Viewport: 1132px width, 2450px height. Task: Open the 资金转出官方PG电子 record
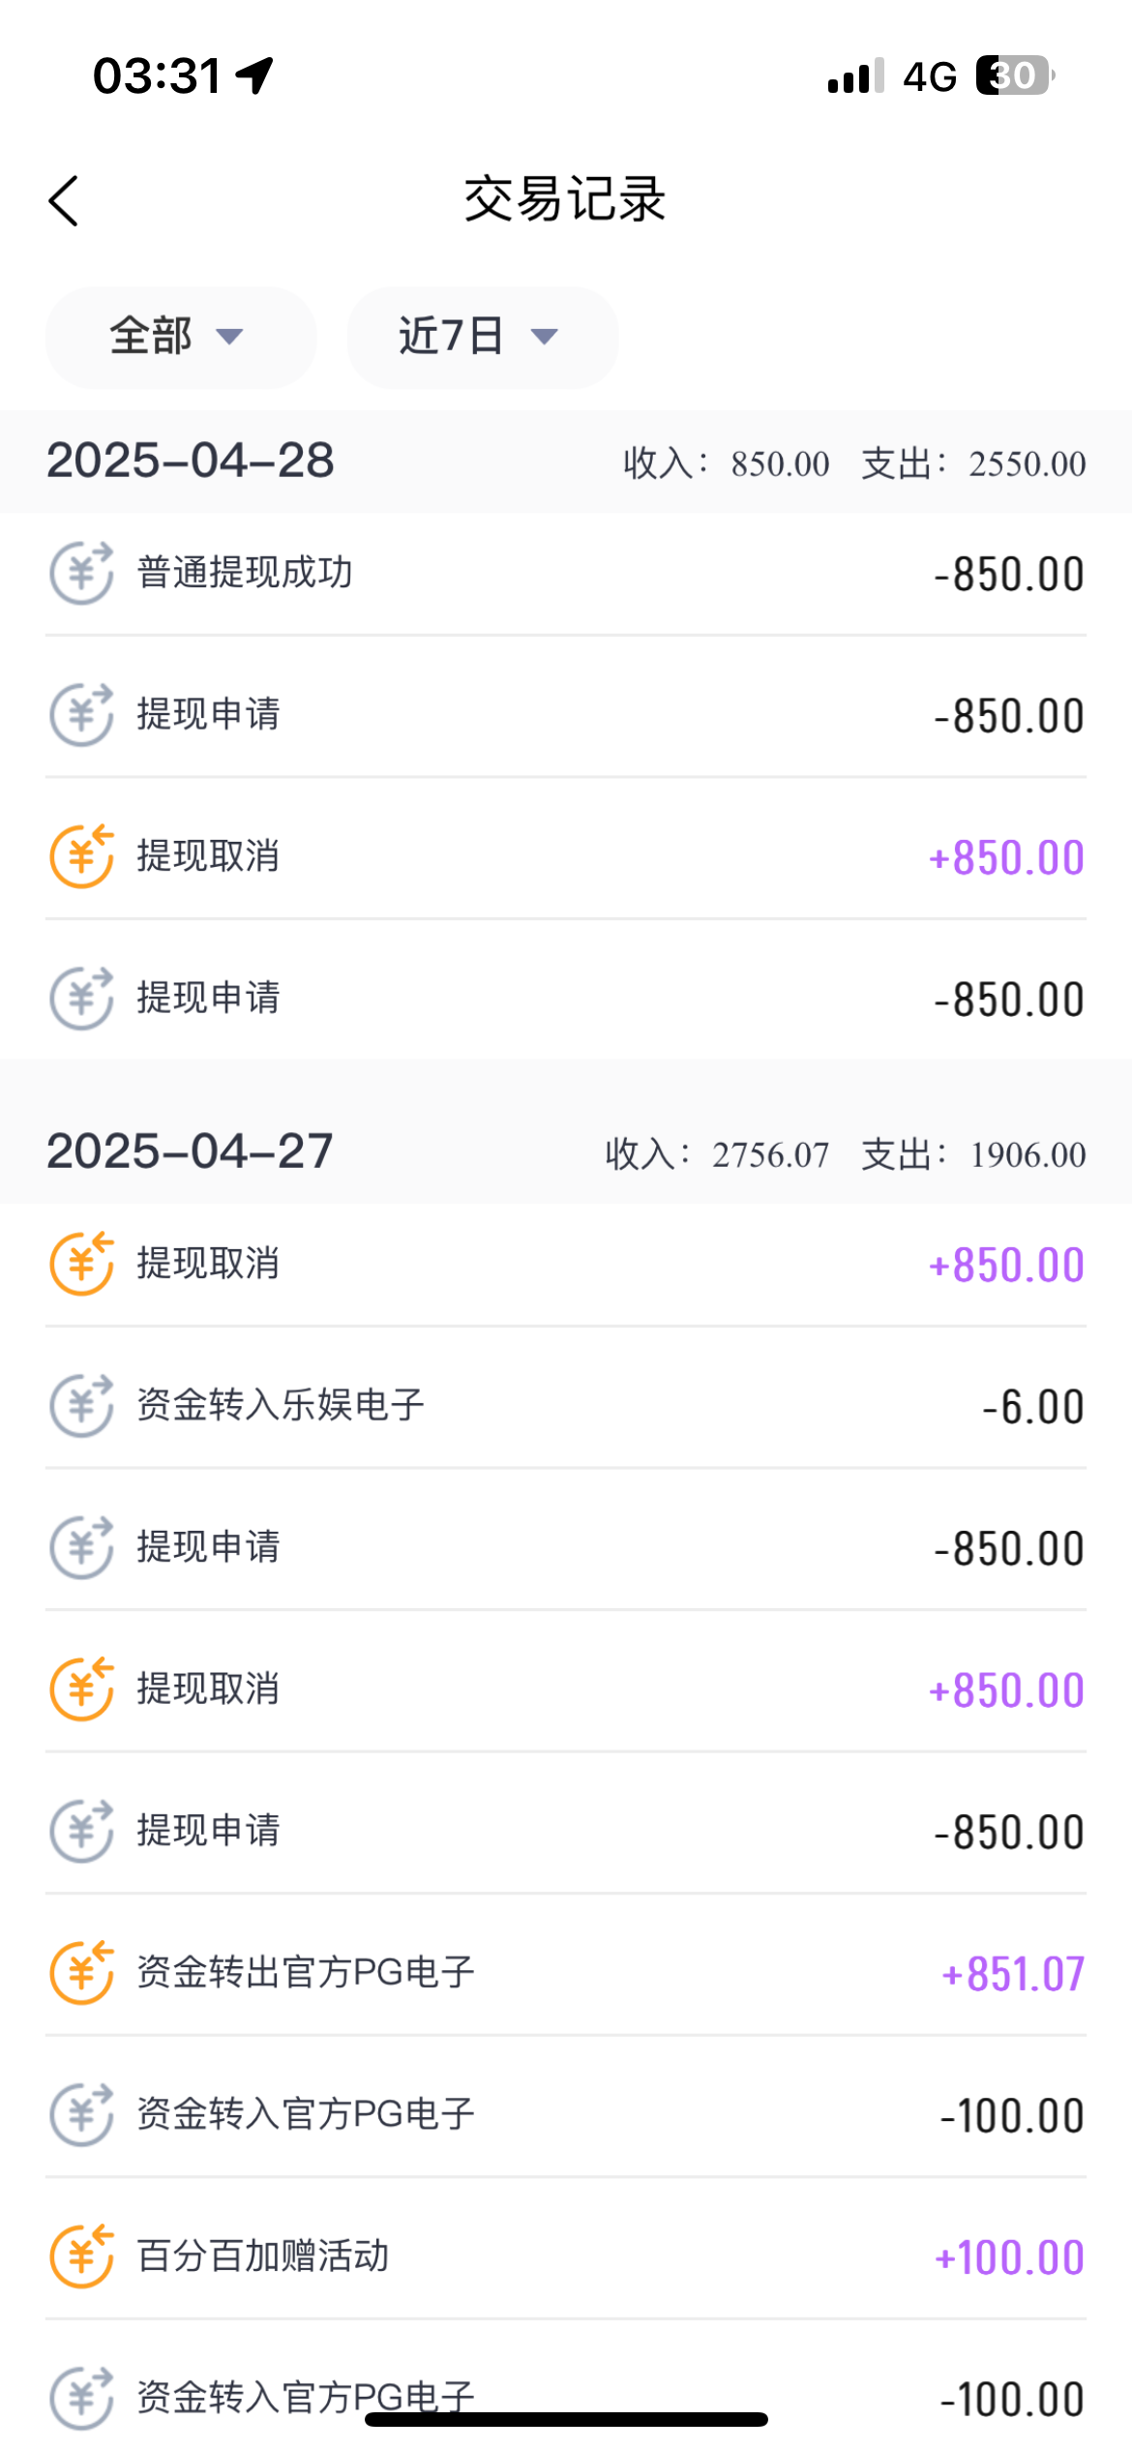coord(565,1973)
